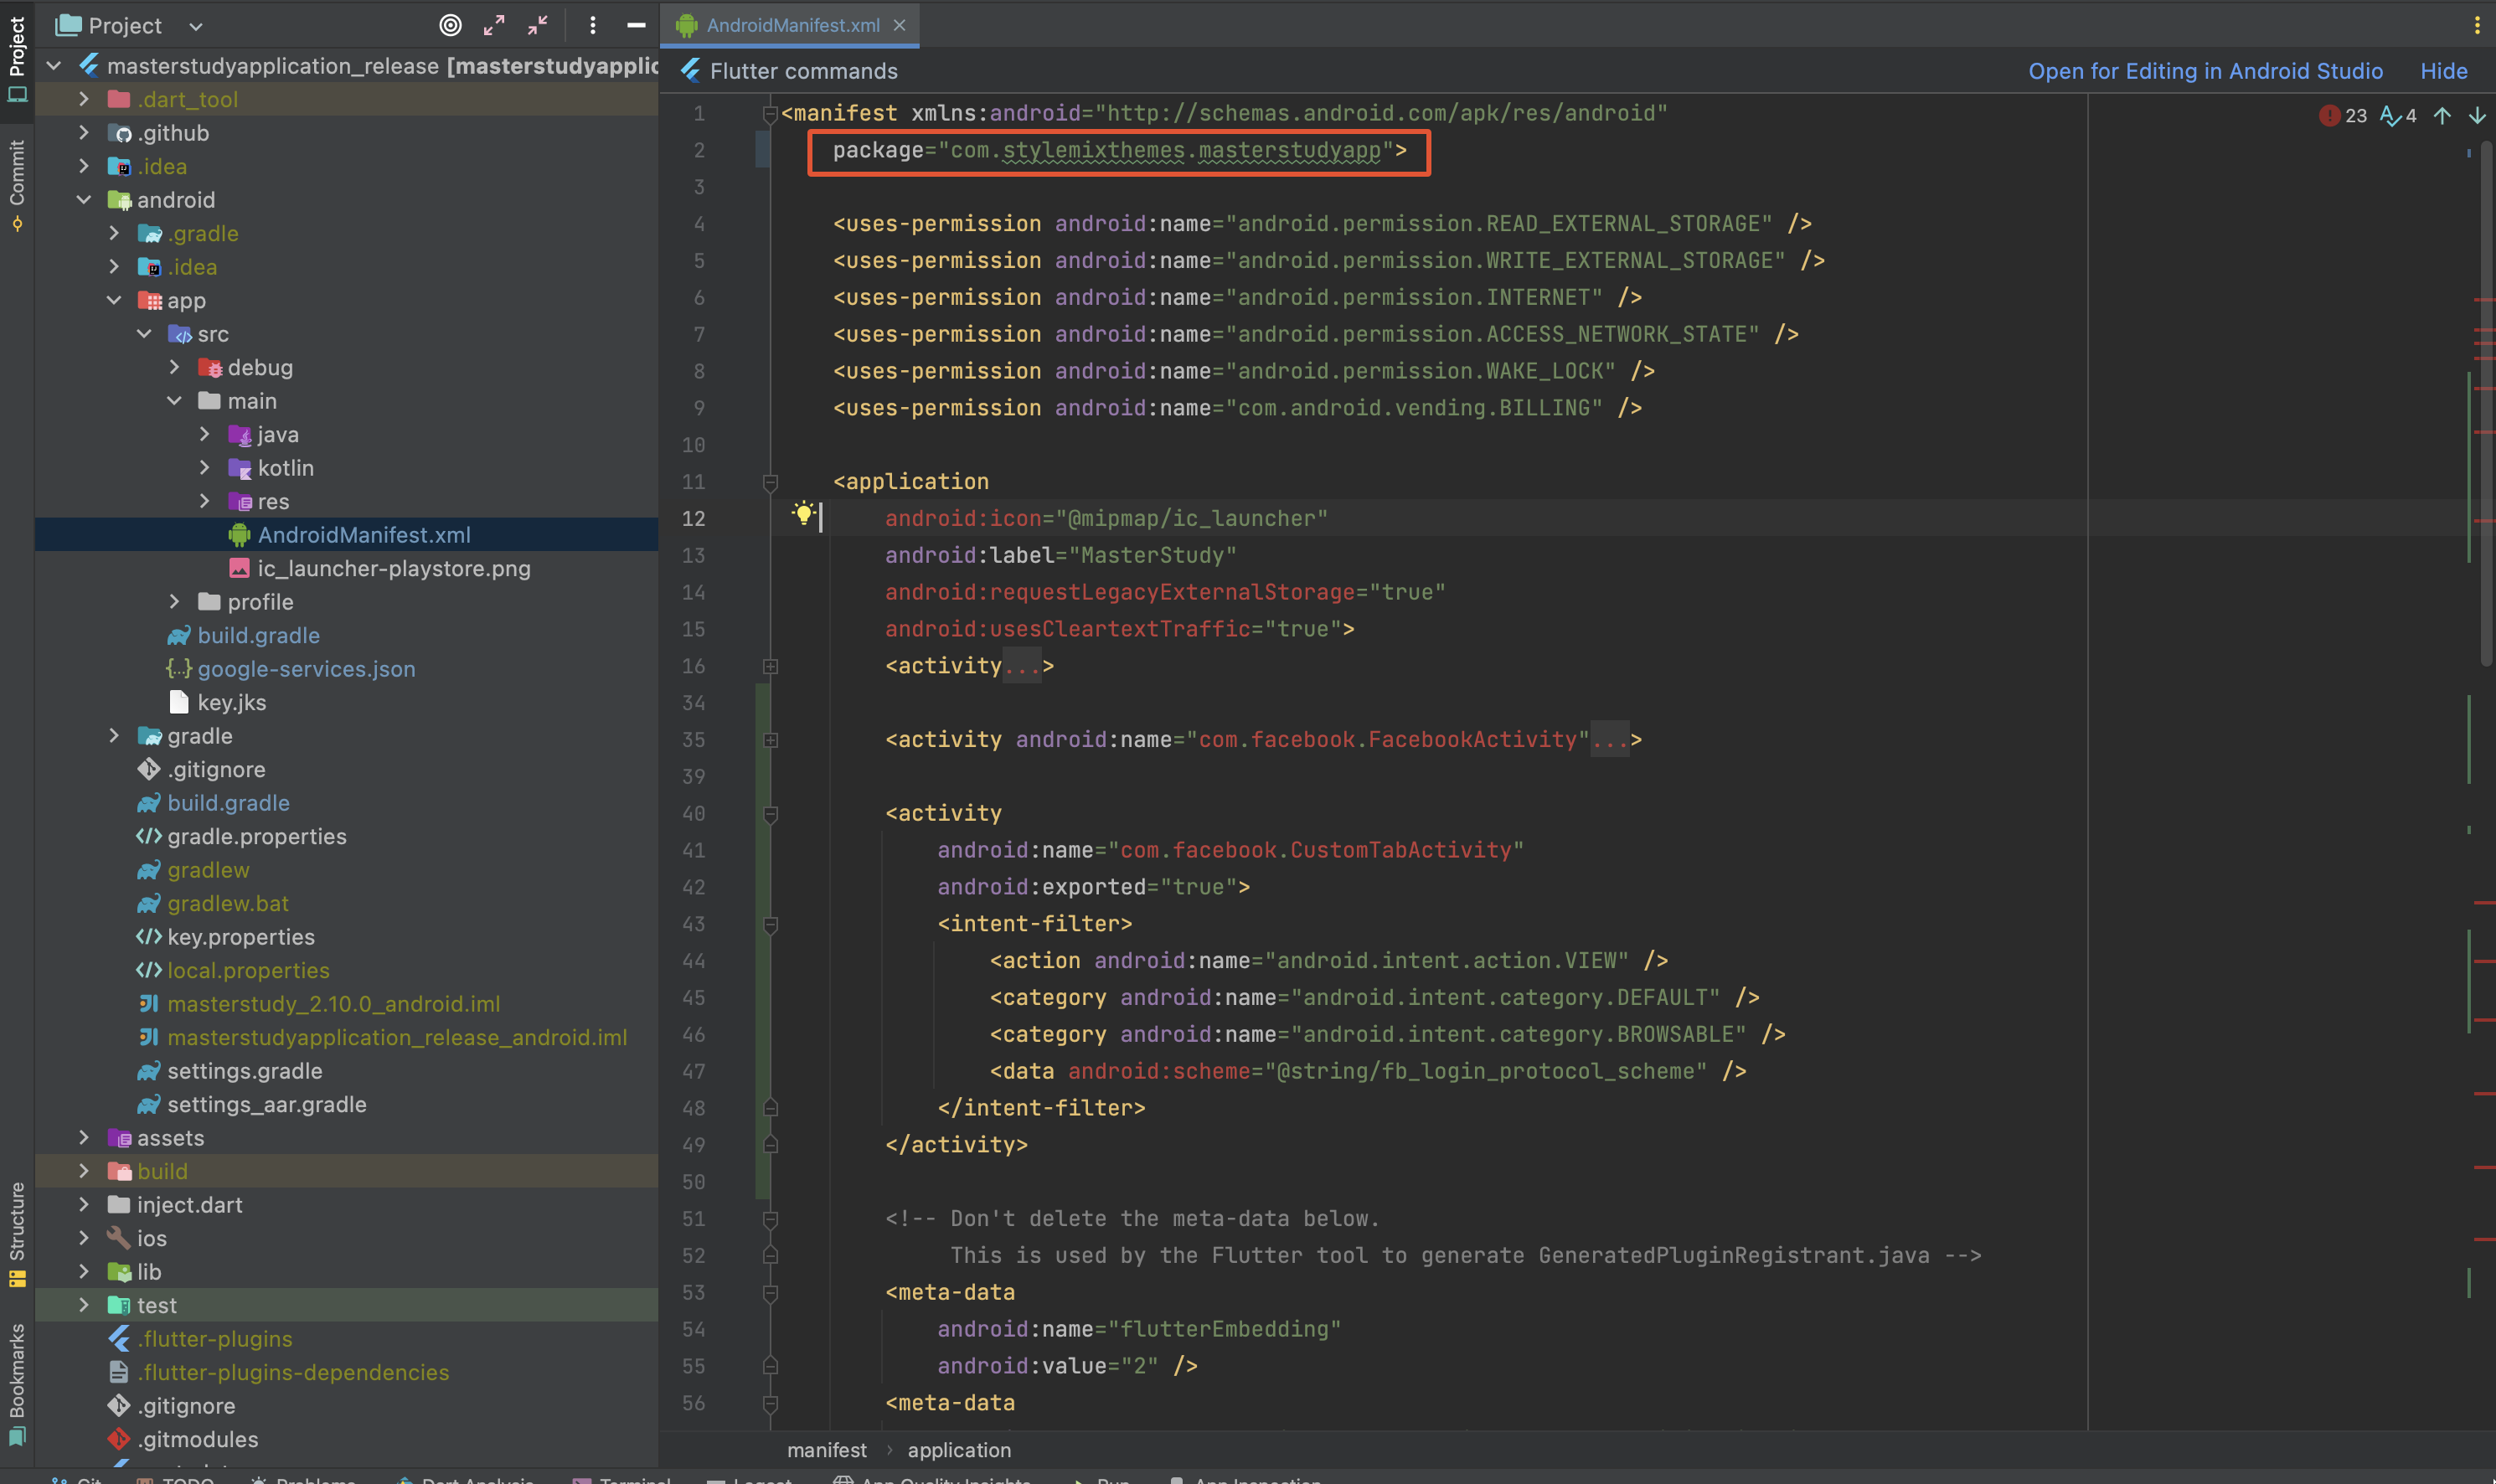Unfold the collapsed activity block on line 16
The image size is (2496, 1484).
(x=770, y=666)
